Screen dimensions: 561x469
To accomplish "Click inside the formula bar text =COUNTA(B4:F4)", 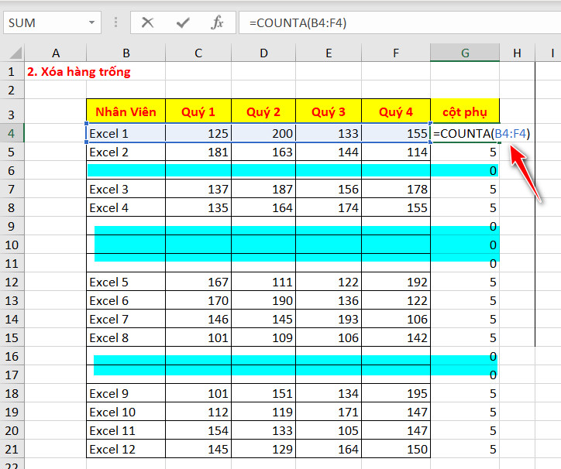I will 298,23.
